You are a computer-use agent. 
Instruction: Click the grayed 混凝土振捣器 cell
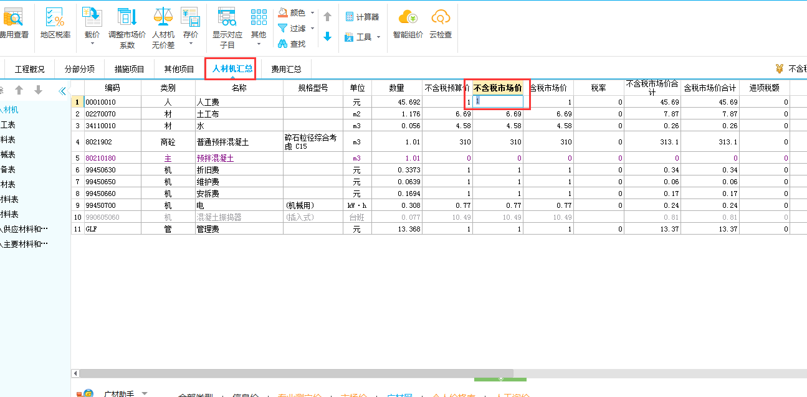[239, 217]
